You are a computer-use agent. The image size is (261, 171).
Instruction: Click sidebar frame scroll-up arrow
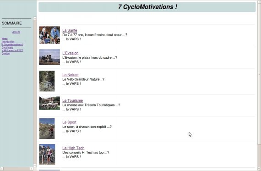35,18
